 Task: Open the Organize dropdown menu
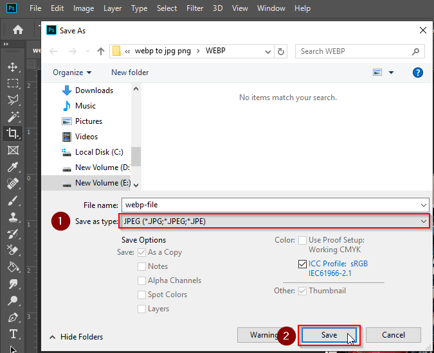pyautogui.click(x=72, y=73)
